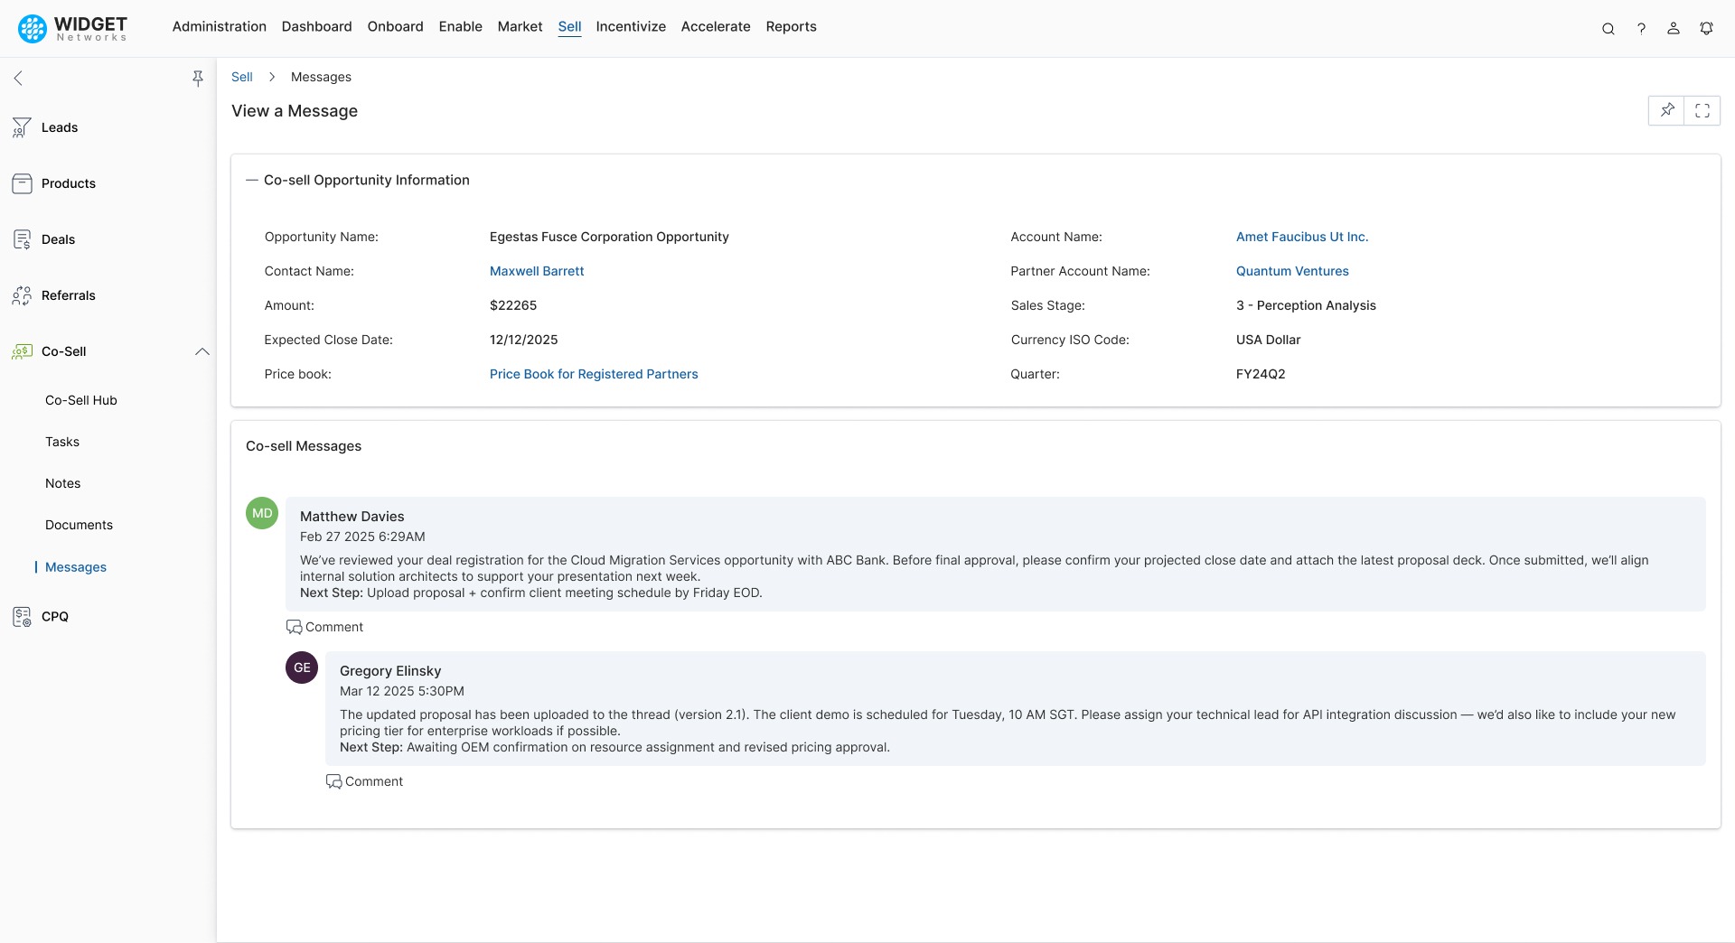Toggle fullscreen for the message view
The height and width of the screenshot is (943, 1735).
click(1703, 110)
